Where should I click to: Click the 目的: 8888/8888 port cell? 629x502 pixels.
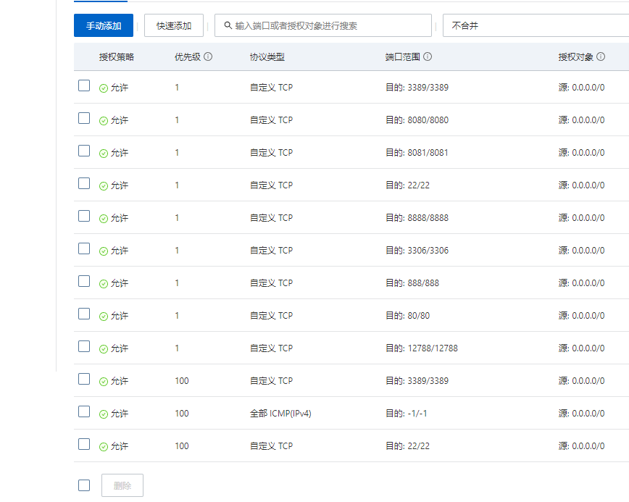417,218
